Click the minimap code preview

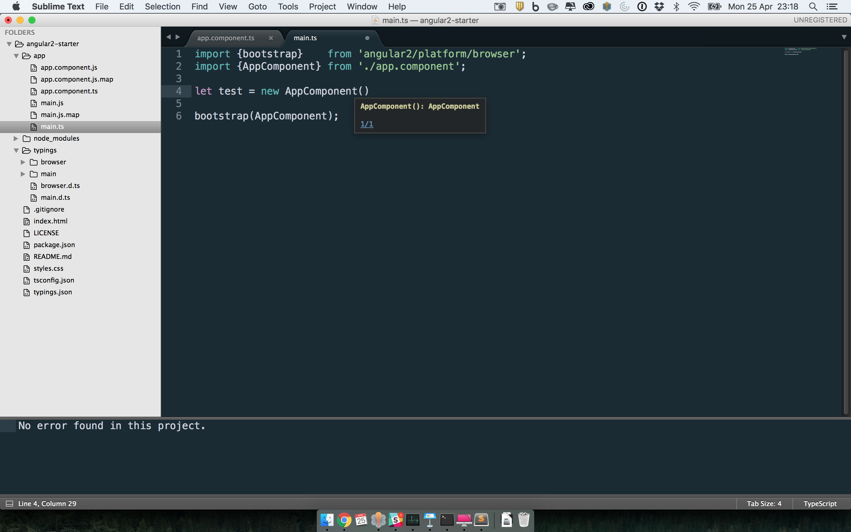coord(800,51)
